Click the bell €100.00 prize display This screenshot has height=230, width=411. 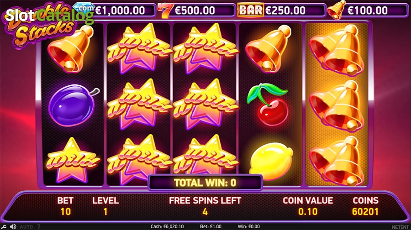368,10
